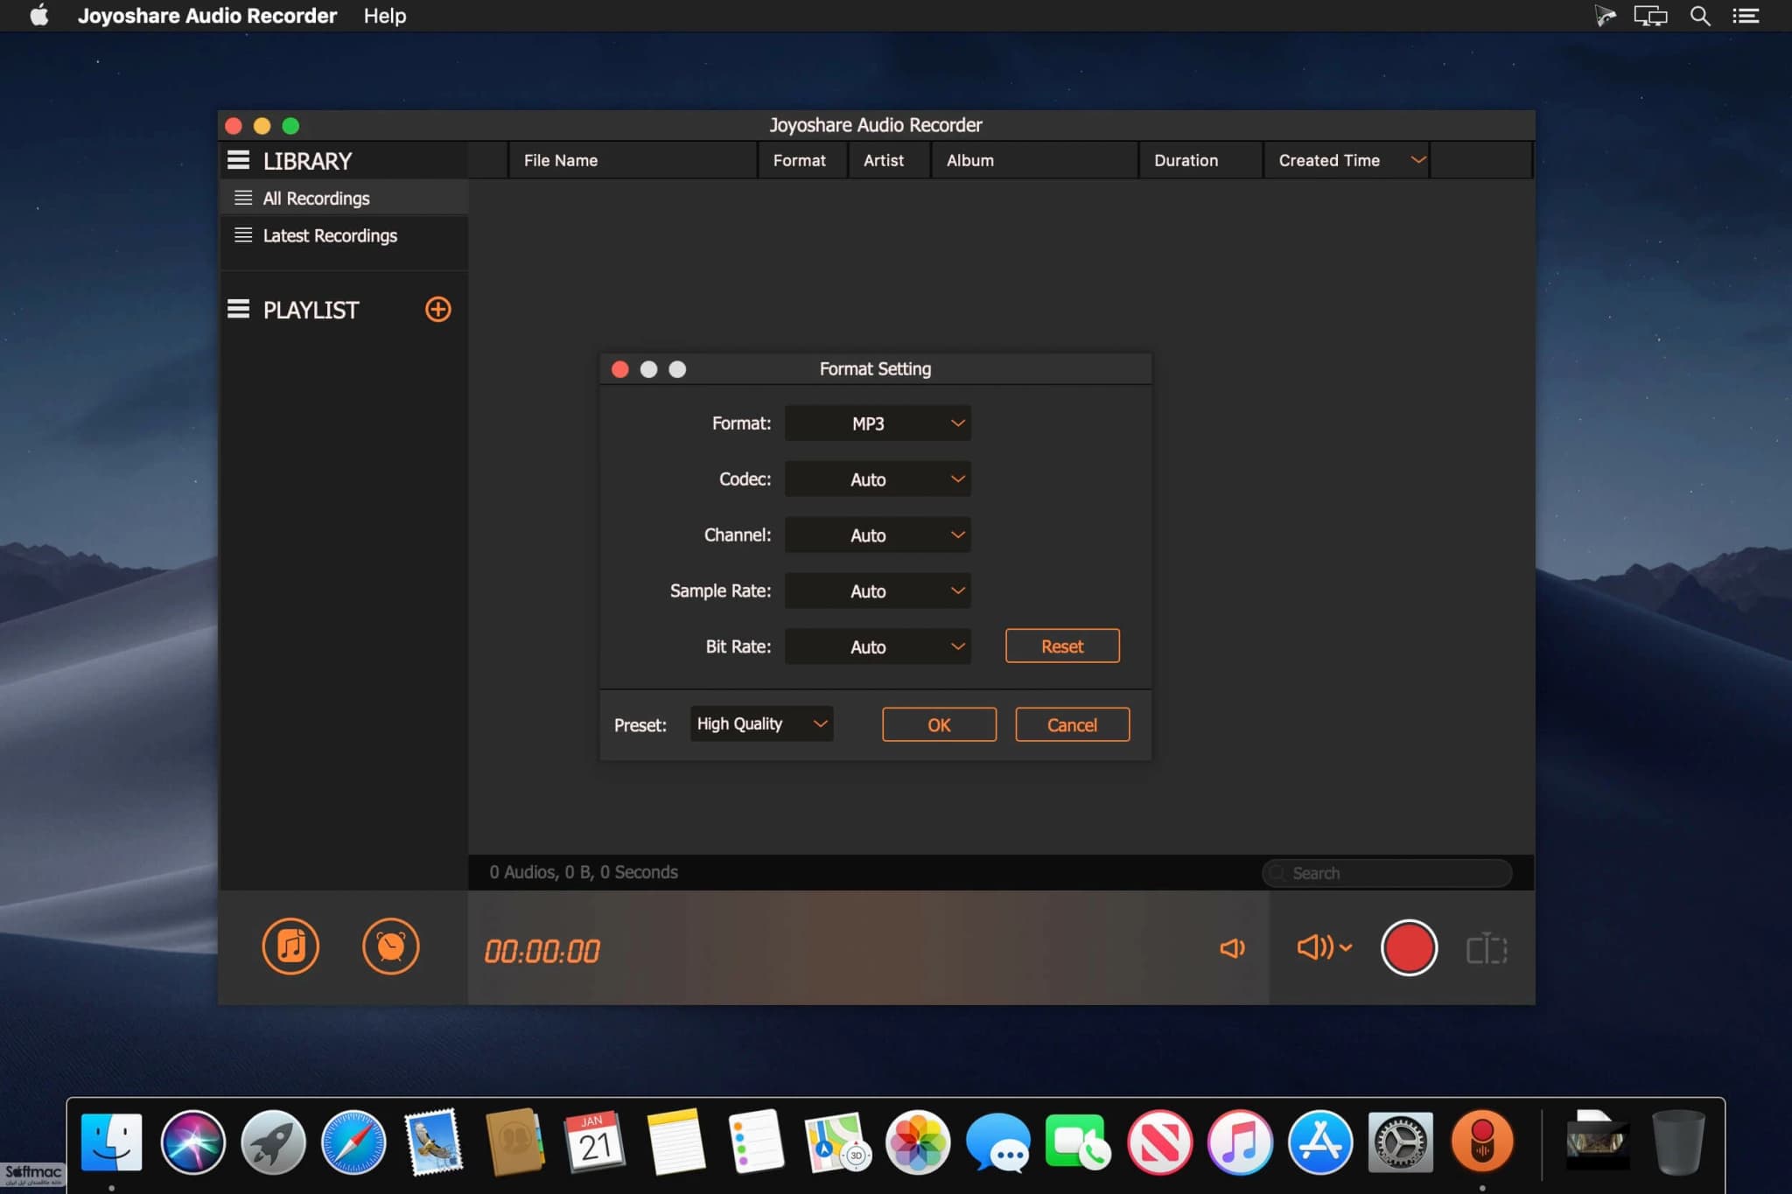Open Reminders in the dock
The image size is (1792, 1194).
(756, 1142)
